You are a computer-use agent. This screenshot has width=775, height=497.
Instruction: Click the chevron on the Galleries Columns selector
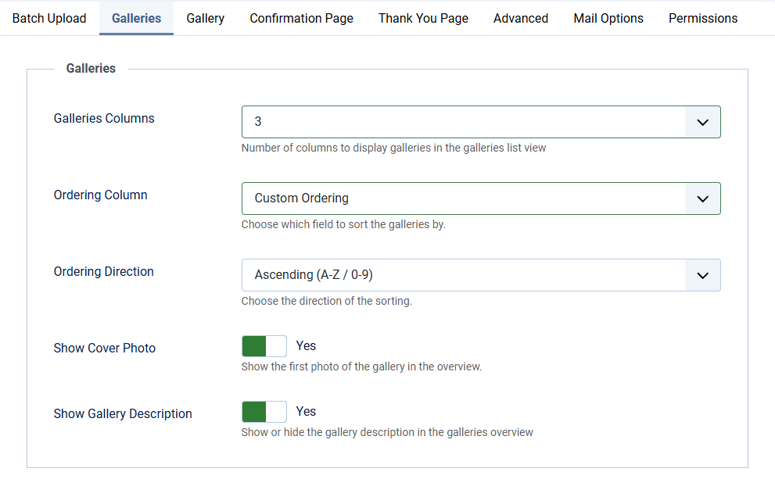(x=701, y=122)
